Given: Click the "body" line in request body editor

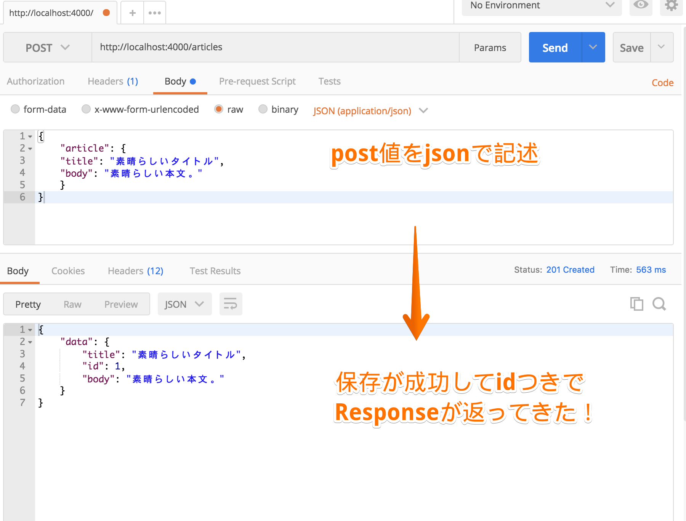Looking at the screenshot, I should (x=131, y=173).
